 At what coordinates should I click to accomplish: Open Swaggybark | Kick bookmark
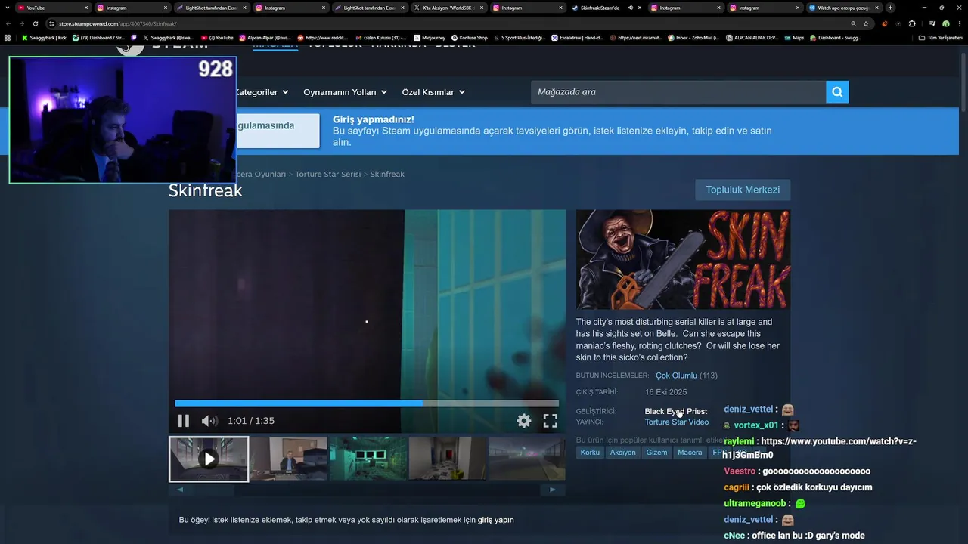click(x=45, y=37)
